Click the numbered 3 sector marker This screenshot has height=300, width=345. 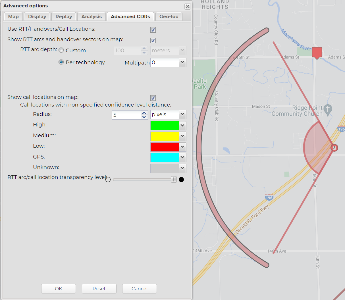click(x=334, y=148)
